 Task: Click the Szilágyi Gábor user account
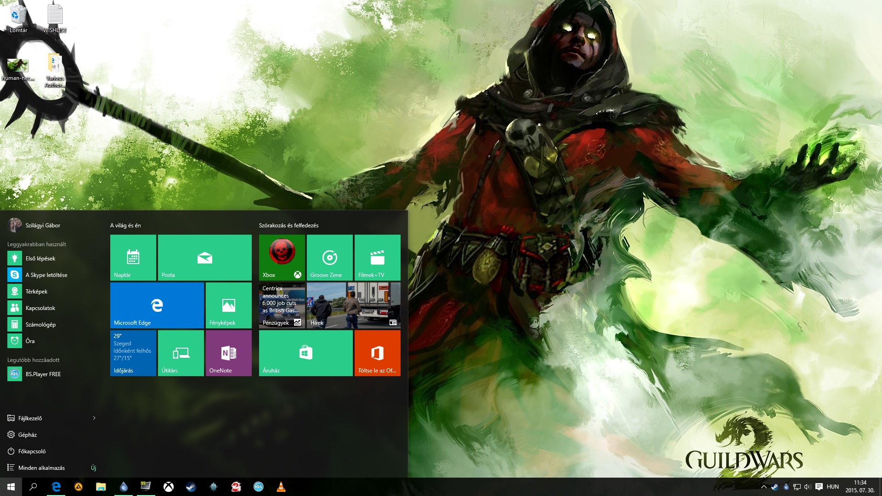click(x=34, y=225)
